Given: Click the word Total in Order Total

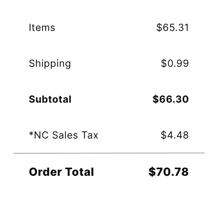Looking at the screenshot, I should [80, 172].
